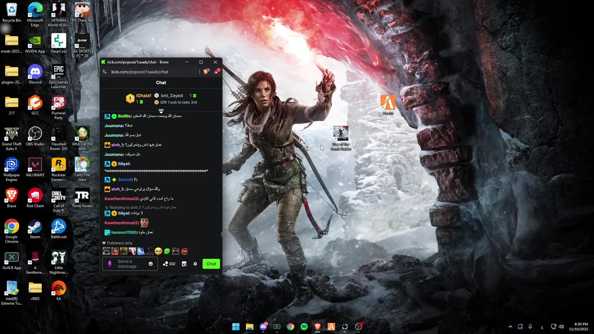
Task: Insert the green smiling emote from emote row
Action: point(167,251)
